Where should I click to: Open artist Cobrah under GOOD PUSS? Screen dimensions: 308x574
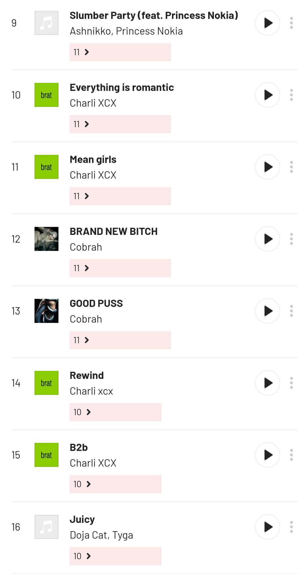[86, 319]
